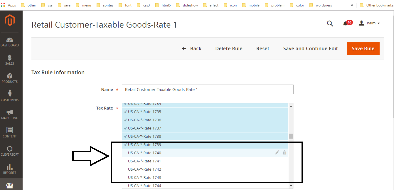Click the Magento logo icon
The image size is (394, 190).
pyautogui.click(x=10, y=20)
